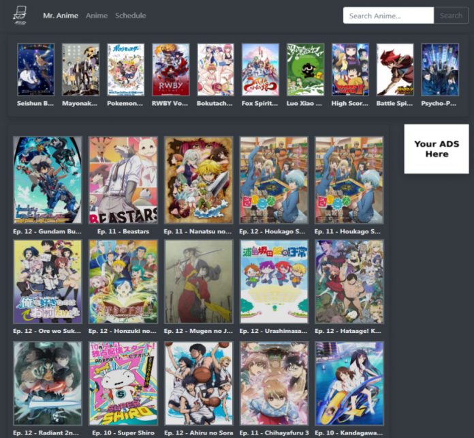Open the Pokemon... poster thumbnail
This screenshot has height=438, width=474.
126,70
